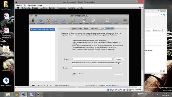Screen dimensions: 172x97
Task: Open the Ver VirtualBox menu
Action: point(24,5)
